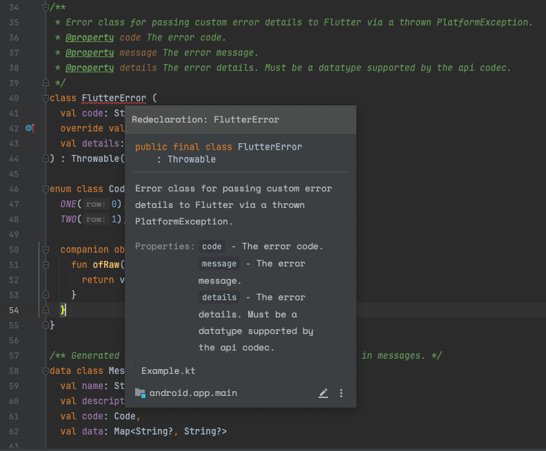Image resolution: width=546 pixels, height=451 pixels.
Task: Collapse the KDoc comment fold at line 34
Action: 45,7
